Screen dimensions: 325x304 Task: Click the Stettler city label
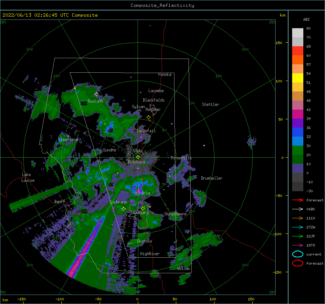point(211,104)
